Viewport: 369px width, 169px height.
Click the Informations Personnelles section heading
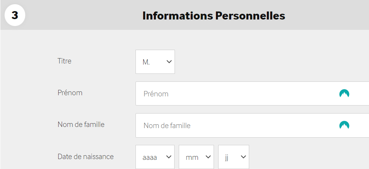214,16
